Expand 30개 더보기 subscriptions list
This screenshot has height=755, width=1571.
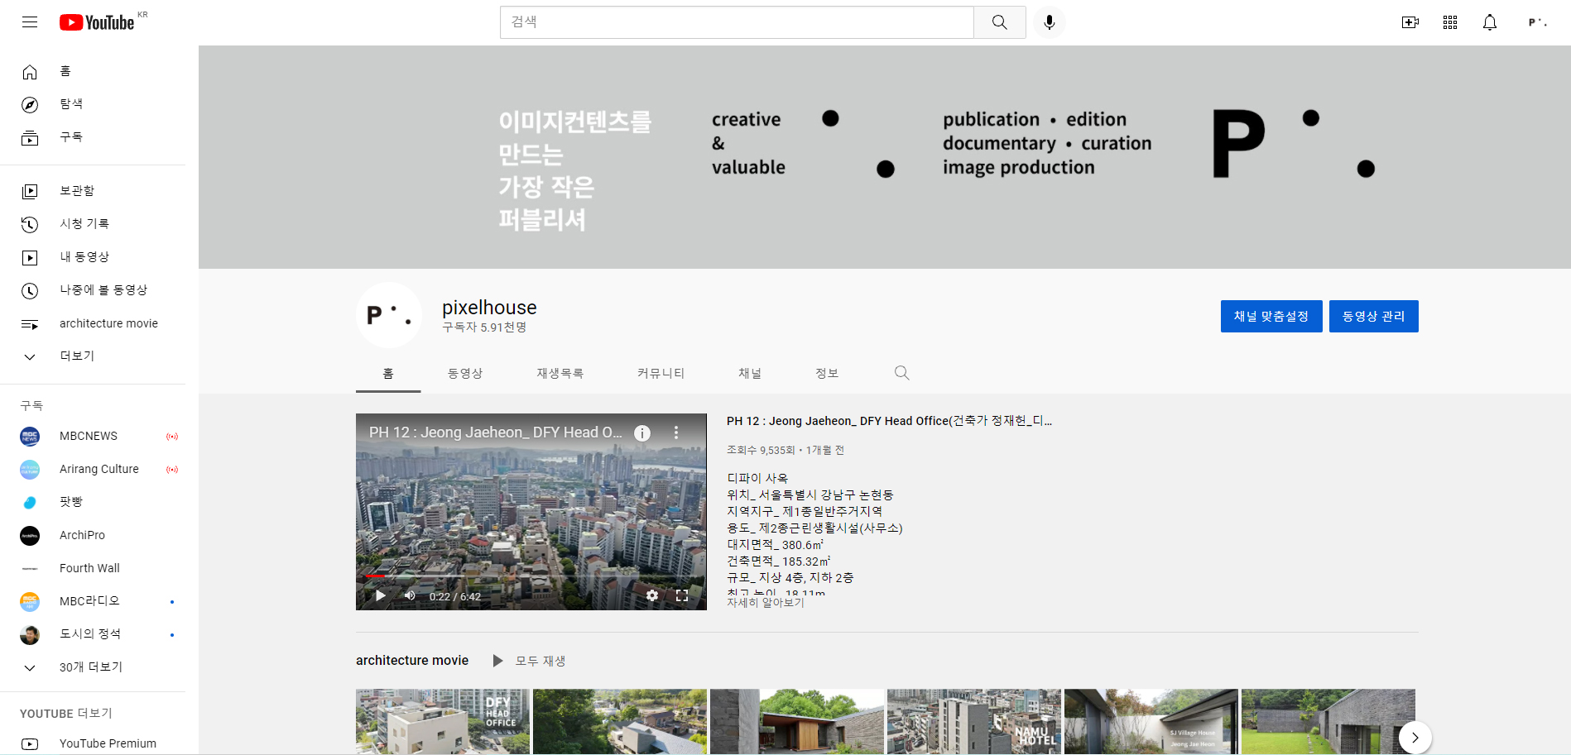coord(93,667)
